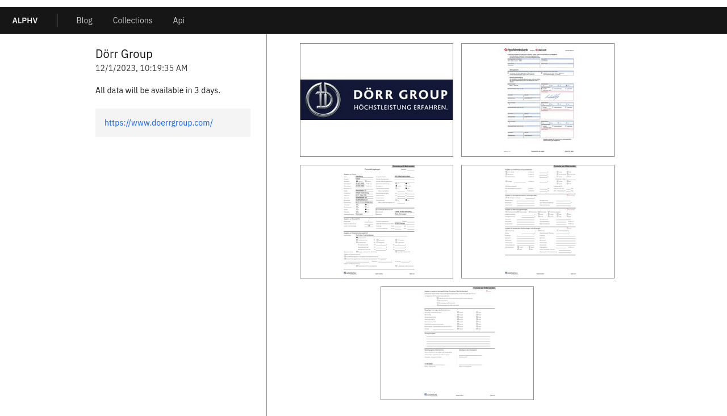Go to the Collections section
This screenshot has width=727, height=416.
click(x=132, y=20)
